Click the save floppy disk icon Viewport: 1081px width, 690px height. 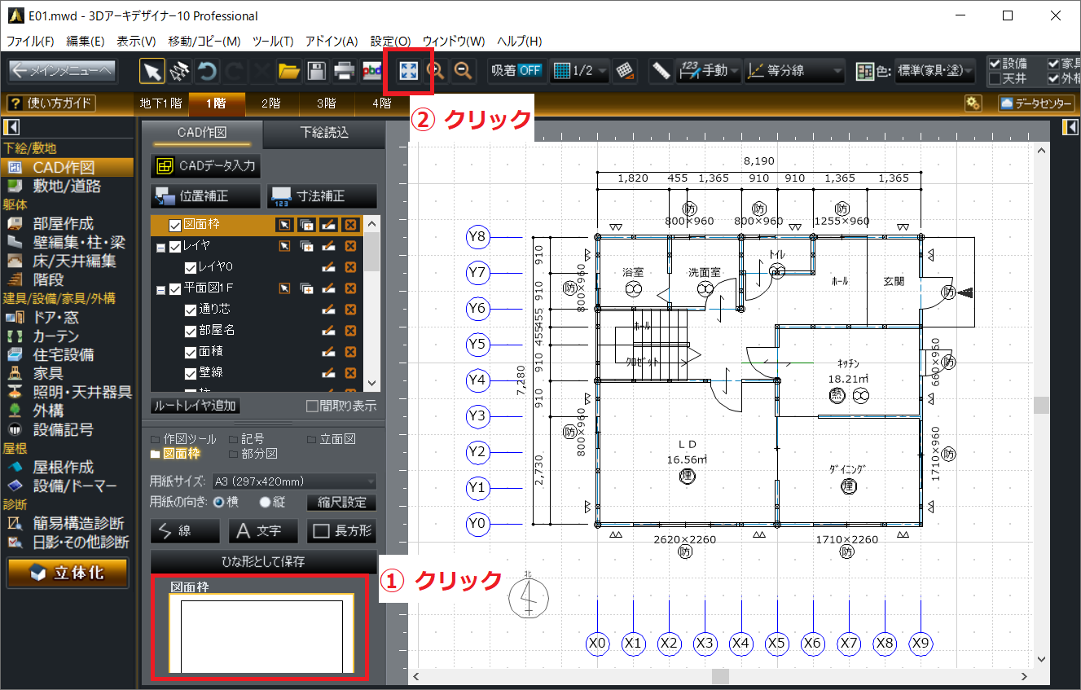pyautogui.click(x=316, y=71)
